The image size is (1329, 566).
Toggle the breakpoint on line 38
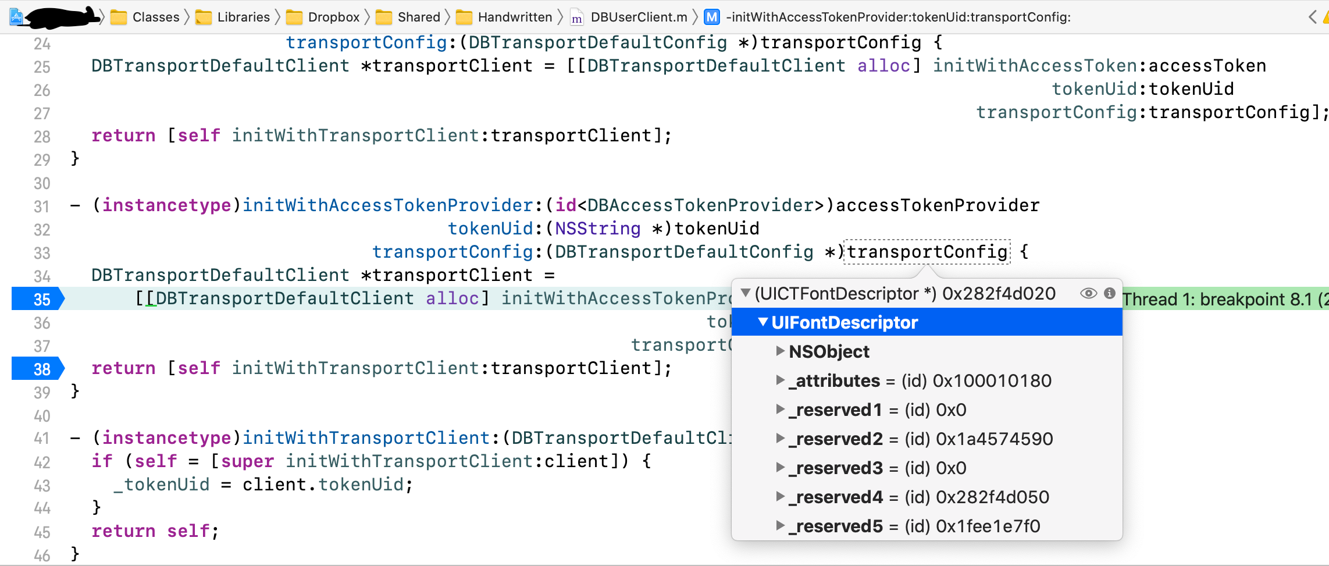(x=38, y=369)
